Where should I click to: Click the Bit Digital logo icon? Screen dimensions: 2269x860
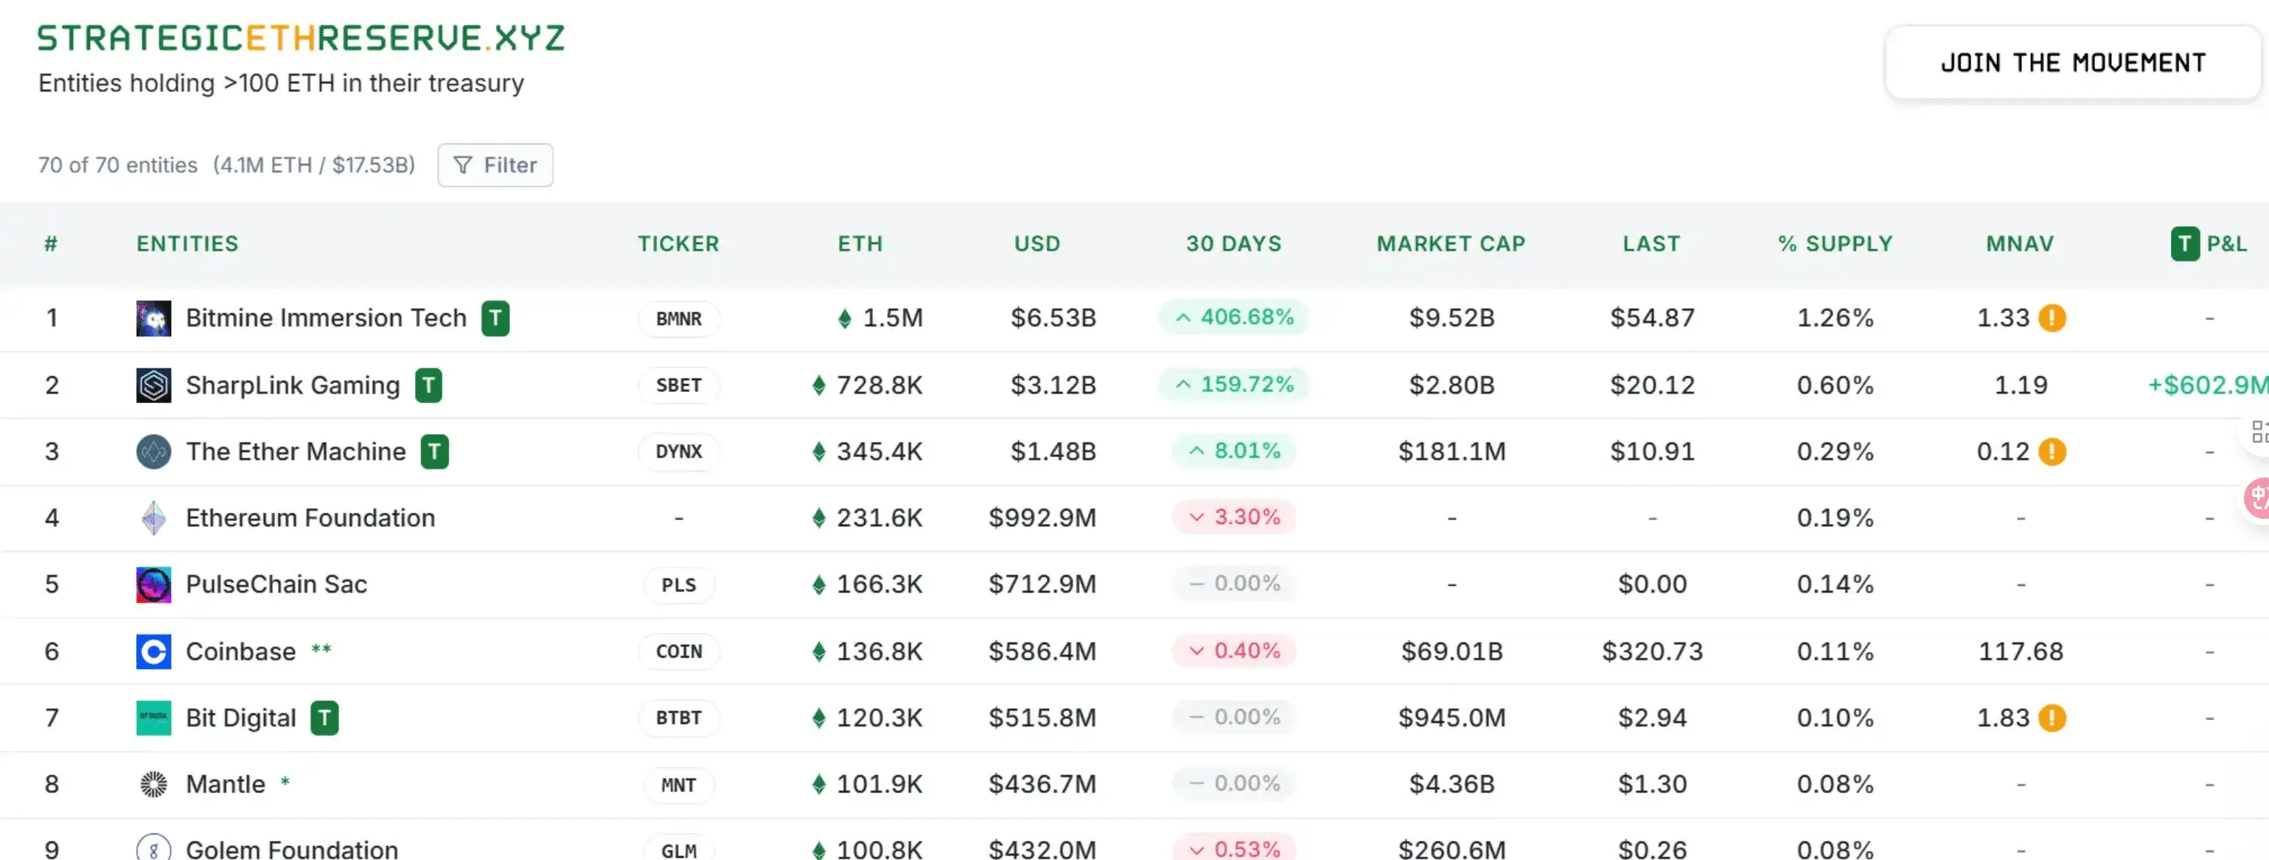click(153, 717)
